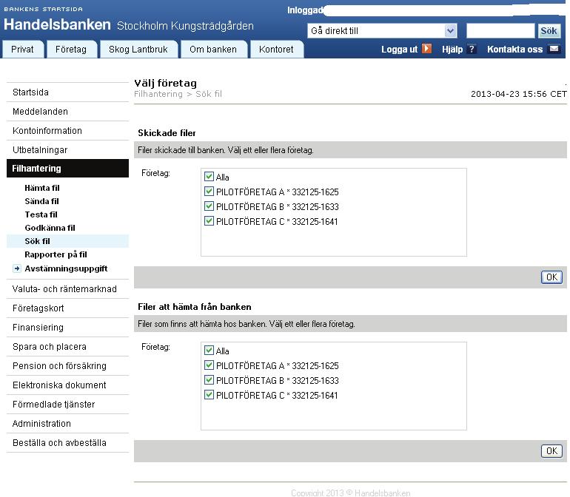Open Pension och försäkring in sidebar

tap(67, 366)
